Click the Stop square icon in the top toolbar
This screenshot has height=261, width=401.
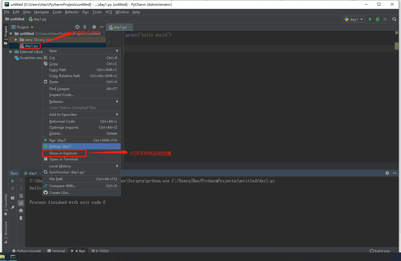tap(385, 19)
